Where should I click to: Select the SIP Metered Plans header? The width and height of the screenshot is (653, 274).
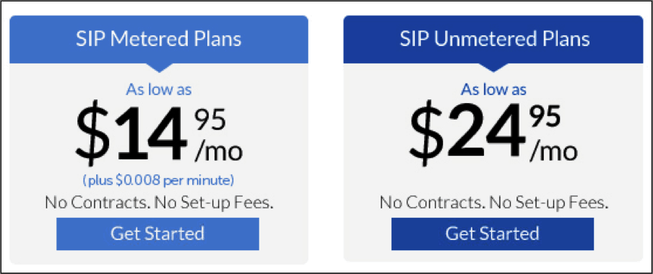click(159, 40)
